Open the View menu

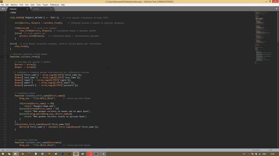tap(27, 5)
